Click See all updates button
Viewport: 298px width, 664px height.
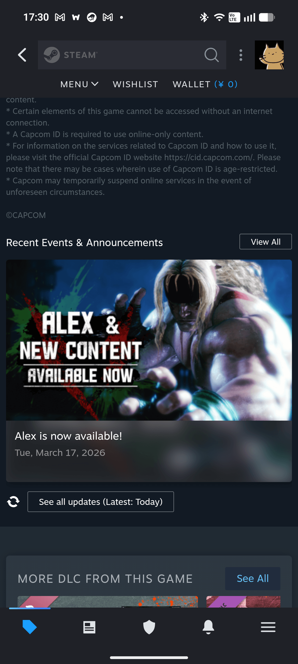pyautogui.click(x=101, y=502)
